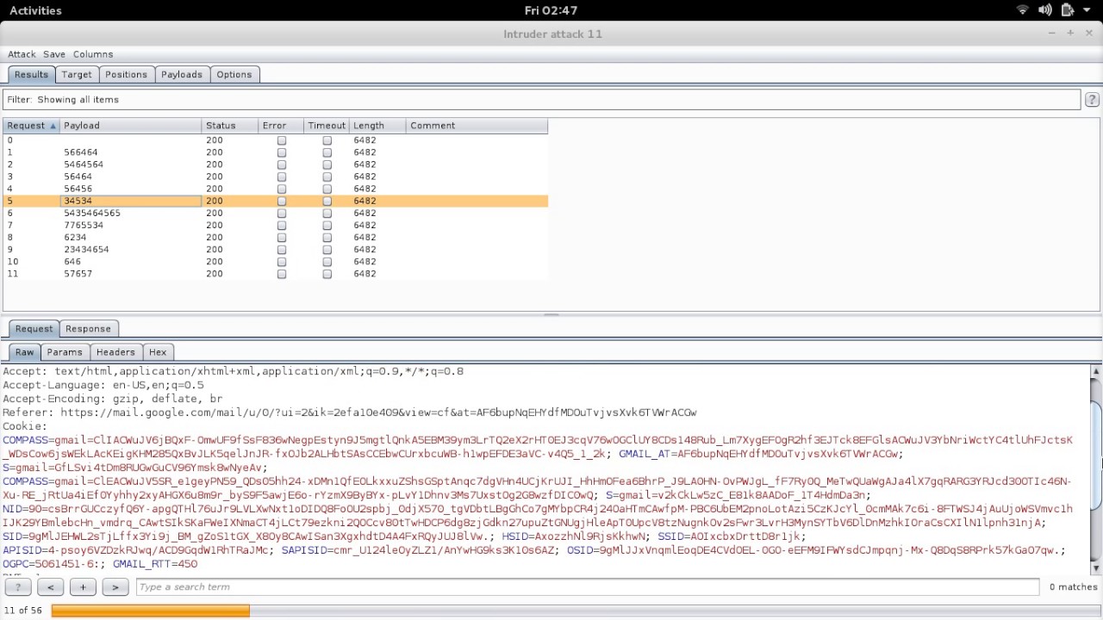
Task: Select result row with payload 5464564
Action: (x=275, y=164)
